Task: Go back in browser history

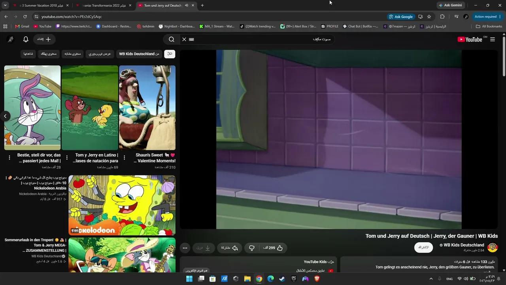Action: coord(6,17)
